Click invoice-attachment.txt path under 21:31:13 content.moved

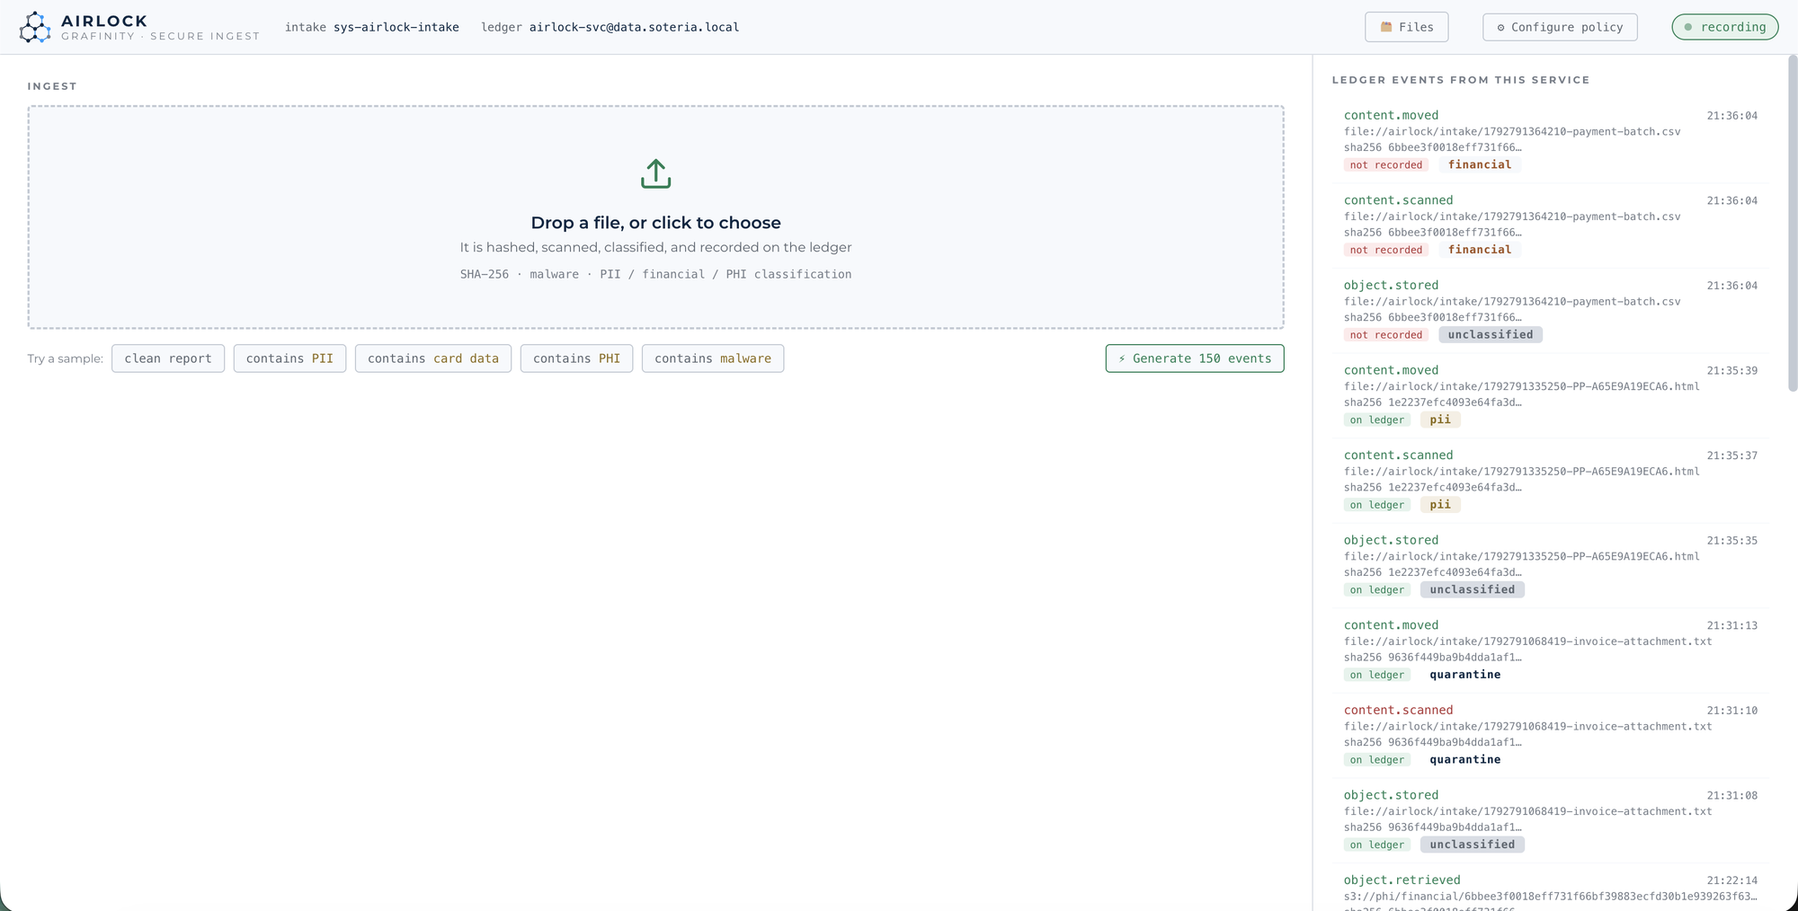(1528, 641)
